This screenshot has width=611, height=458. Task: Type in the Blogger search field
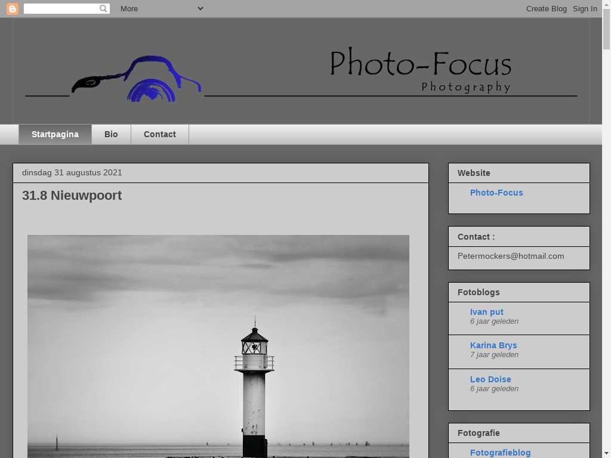pos(60,8)
